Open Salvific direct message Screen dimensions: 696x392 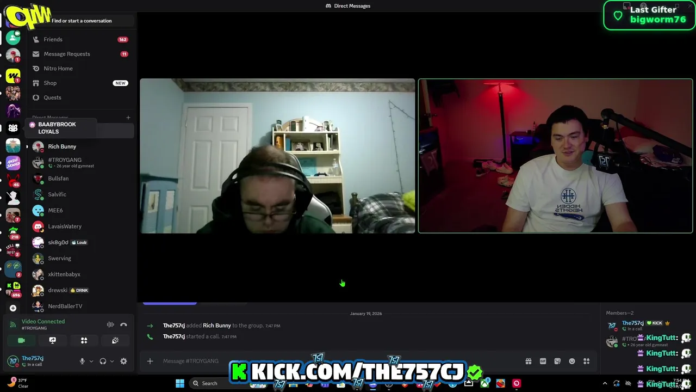[x=82, y=194]
